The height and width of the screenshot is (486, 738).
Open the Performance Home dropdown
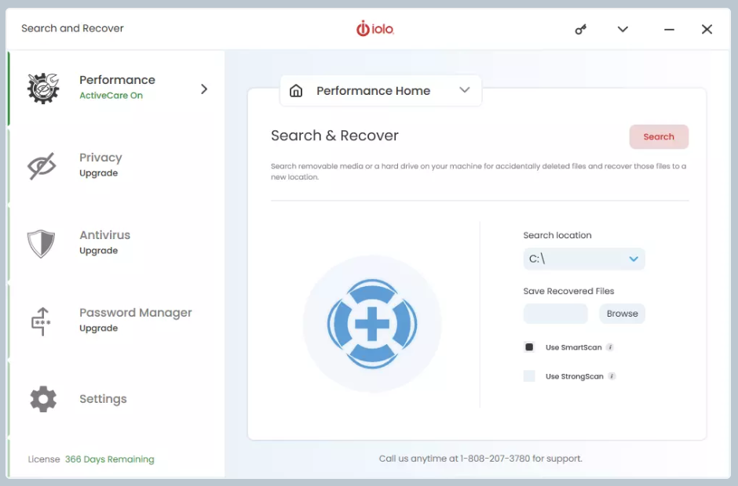[465, 90]
